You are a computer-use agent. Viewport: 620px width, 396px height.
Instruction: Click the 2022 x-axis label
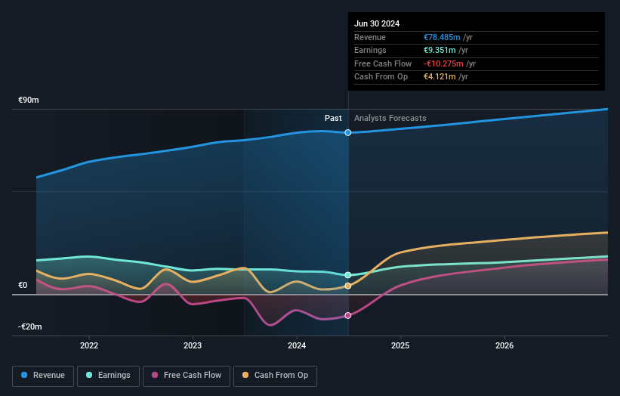(89, 345)
